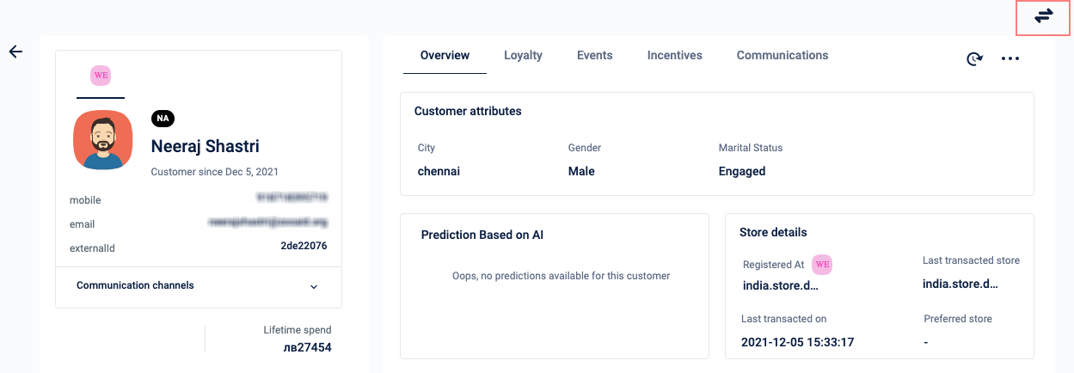The image size is (1074, 373).
Task: Select the Incentives tab
Action: click(675, 56)
